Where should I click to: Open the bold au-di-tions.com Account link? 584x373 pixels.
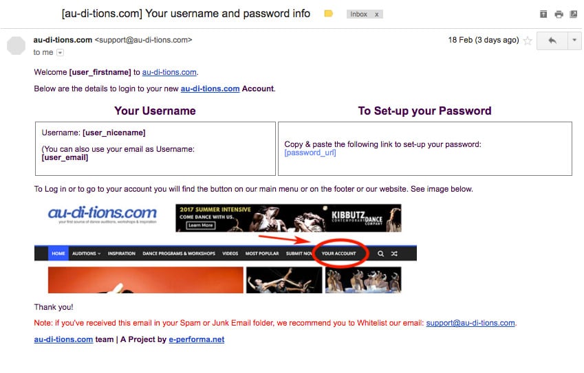210,89
